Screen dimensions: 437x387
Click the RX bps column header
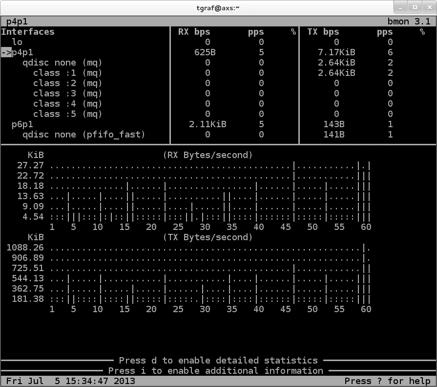pyautogui.click(x=194, y=32)
